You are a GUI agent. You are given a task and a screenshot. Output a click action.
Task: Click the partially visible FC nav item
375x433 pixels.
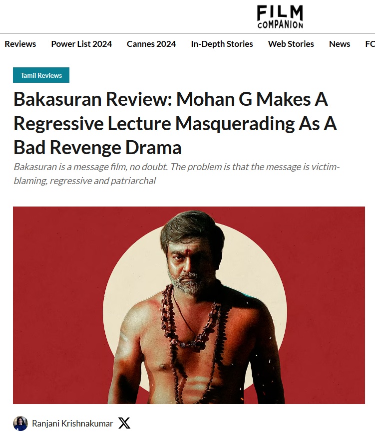[x=370, y=44]
